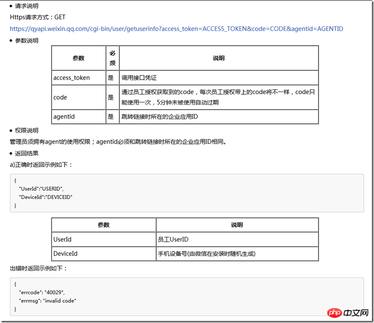Select the '"DeviceId":"DEVICEID"' code line
The width and height of the screenshot is (374, 323).
pos(46,197)
